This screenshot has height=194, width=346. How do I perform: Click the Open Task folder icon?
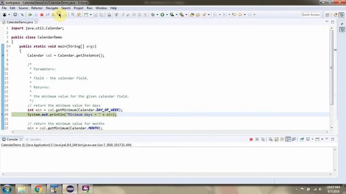(x=198, y=15)
